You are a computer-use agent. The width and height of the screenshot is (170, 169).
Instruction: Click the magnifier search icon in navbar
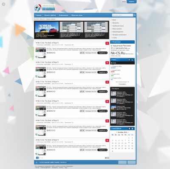(135, 15)
